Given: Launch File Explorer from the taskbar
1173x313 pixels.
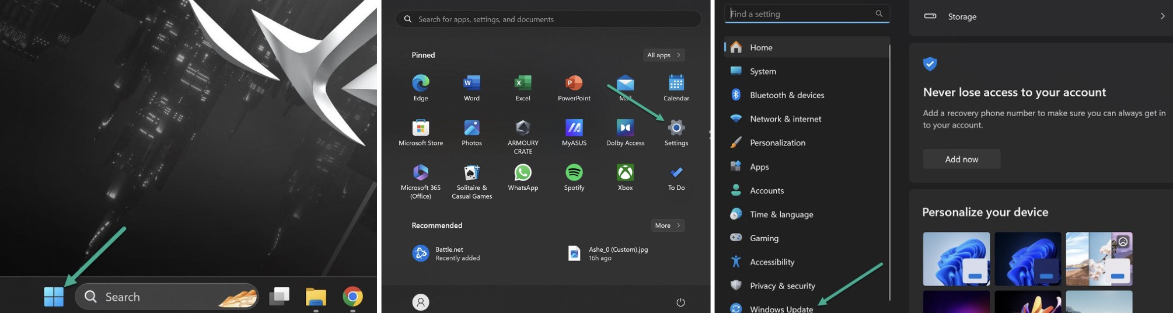Looking at the screenshot, I should click(316, 297).
